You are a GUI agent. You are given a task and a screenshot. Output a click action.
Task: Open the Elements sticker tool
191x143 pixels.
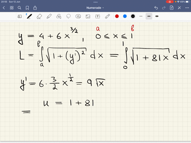(x=78, y=16)
